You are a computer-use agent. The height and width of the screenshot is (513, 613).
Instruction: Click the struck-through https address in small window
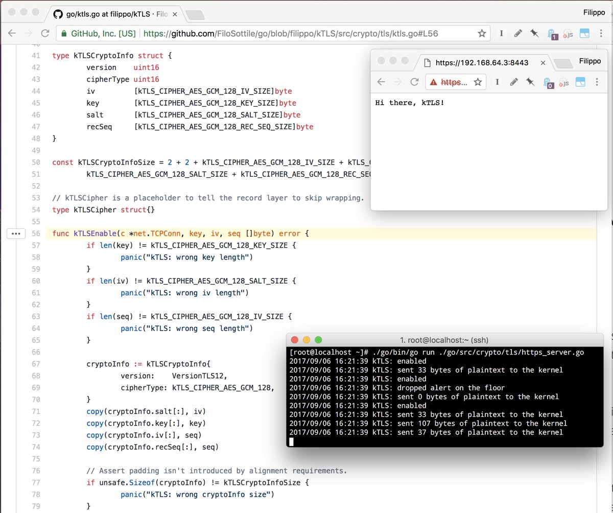(x=454, y=82)
